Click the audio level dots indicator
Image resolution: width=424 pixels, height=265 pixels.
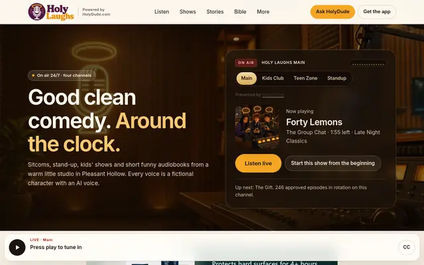[x=368, y=64]
